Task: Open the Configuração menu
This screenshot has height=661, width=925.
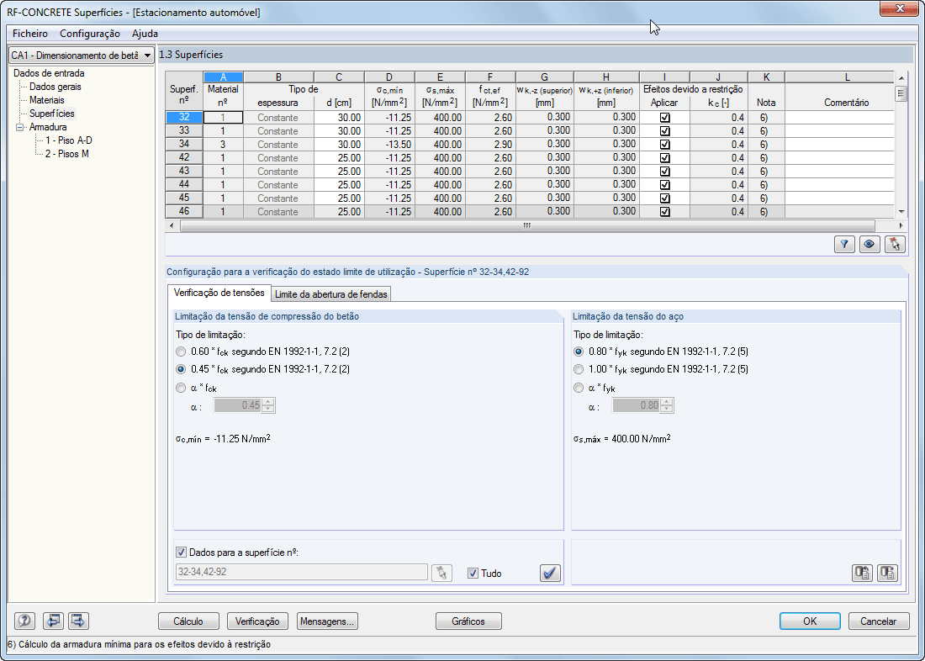Action: (90, 34)
